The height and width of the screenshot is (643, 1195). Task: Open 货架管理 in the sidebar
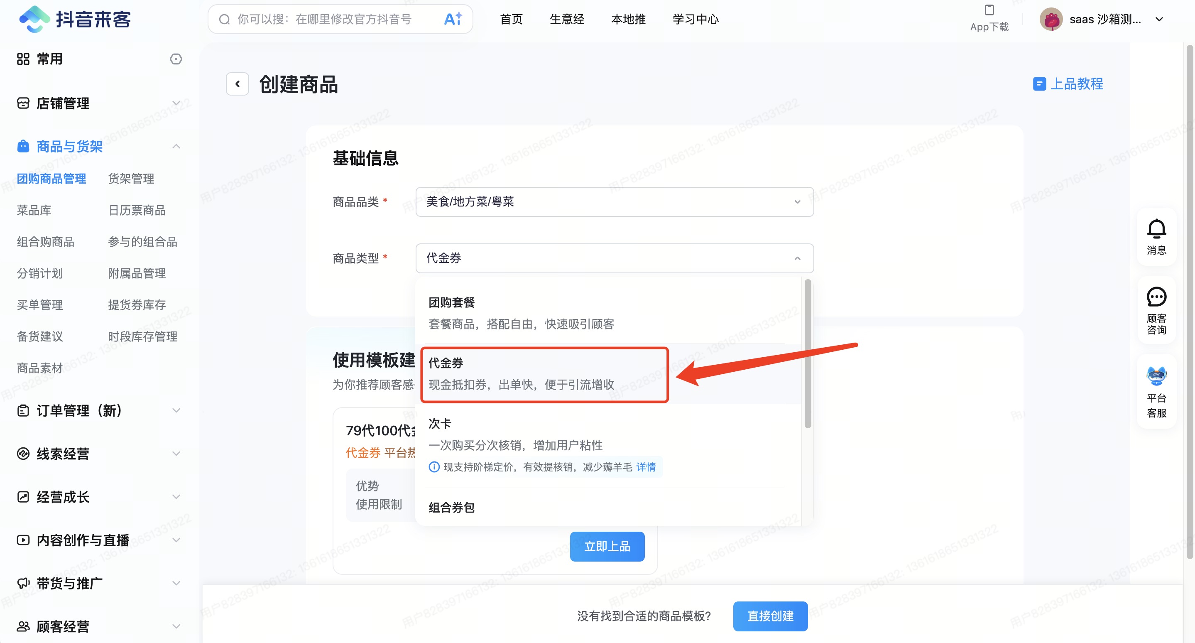(x=131, y=179)
